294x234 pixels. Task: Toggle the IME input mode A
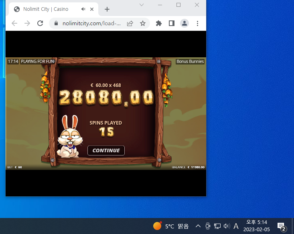click(236, 226)
